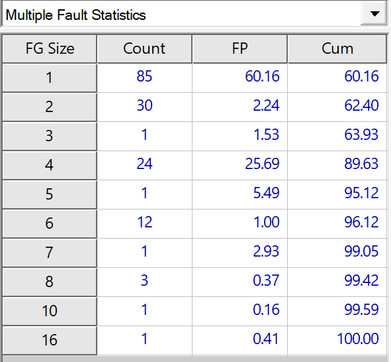Click the Cum cell showing 99.05
Image resolution: width=391 pixels, height=362 pixels.
click(x=337, y=253)
